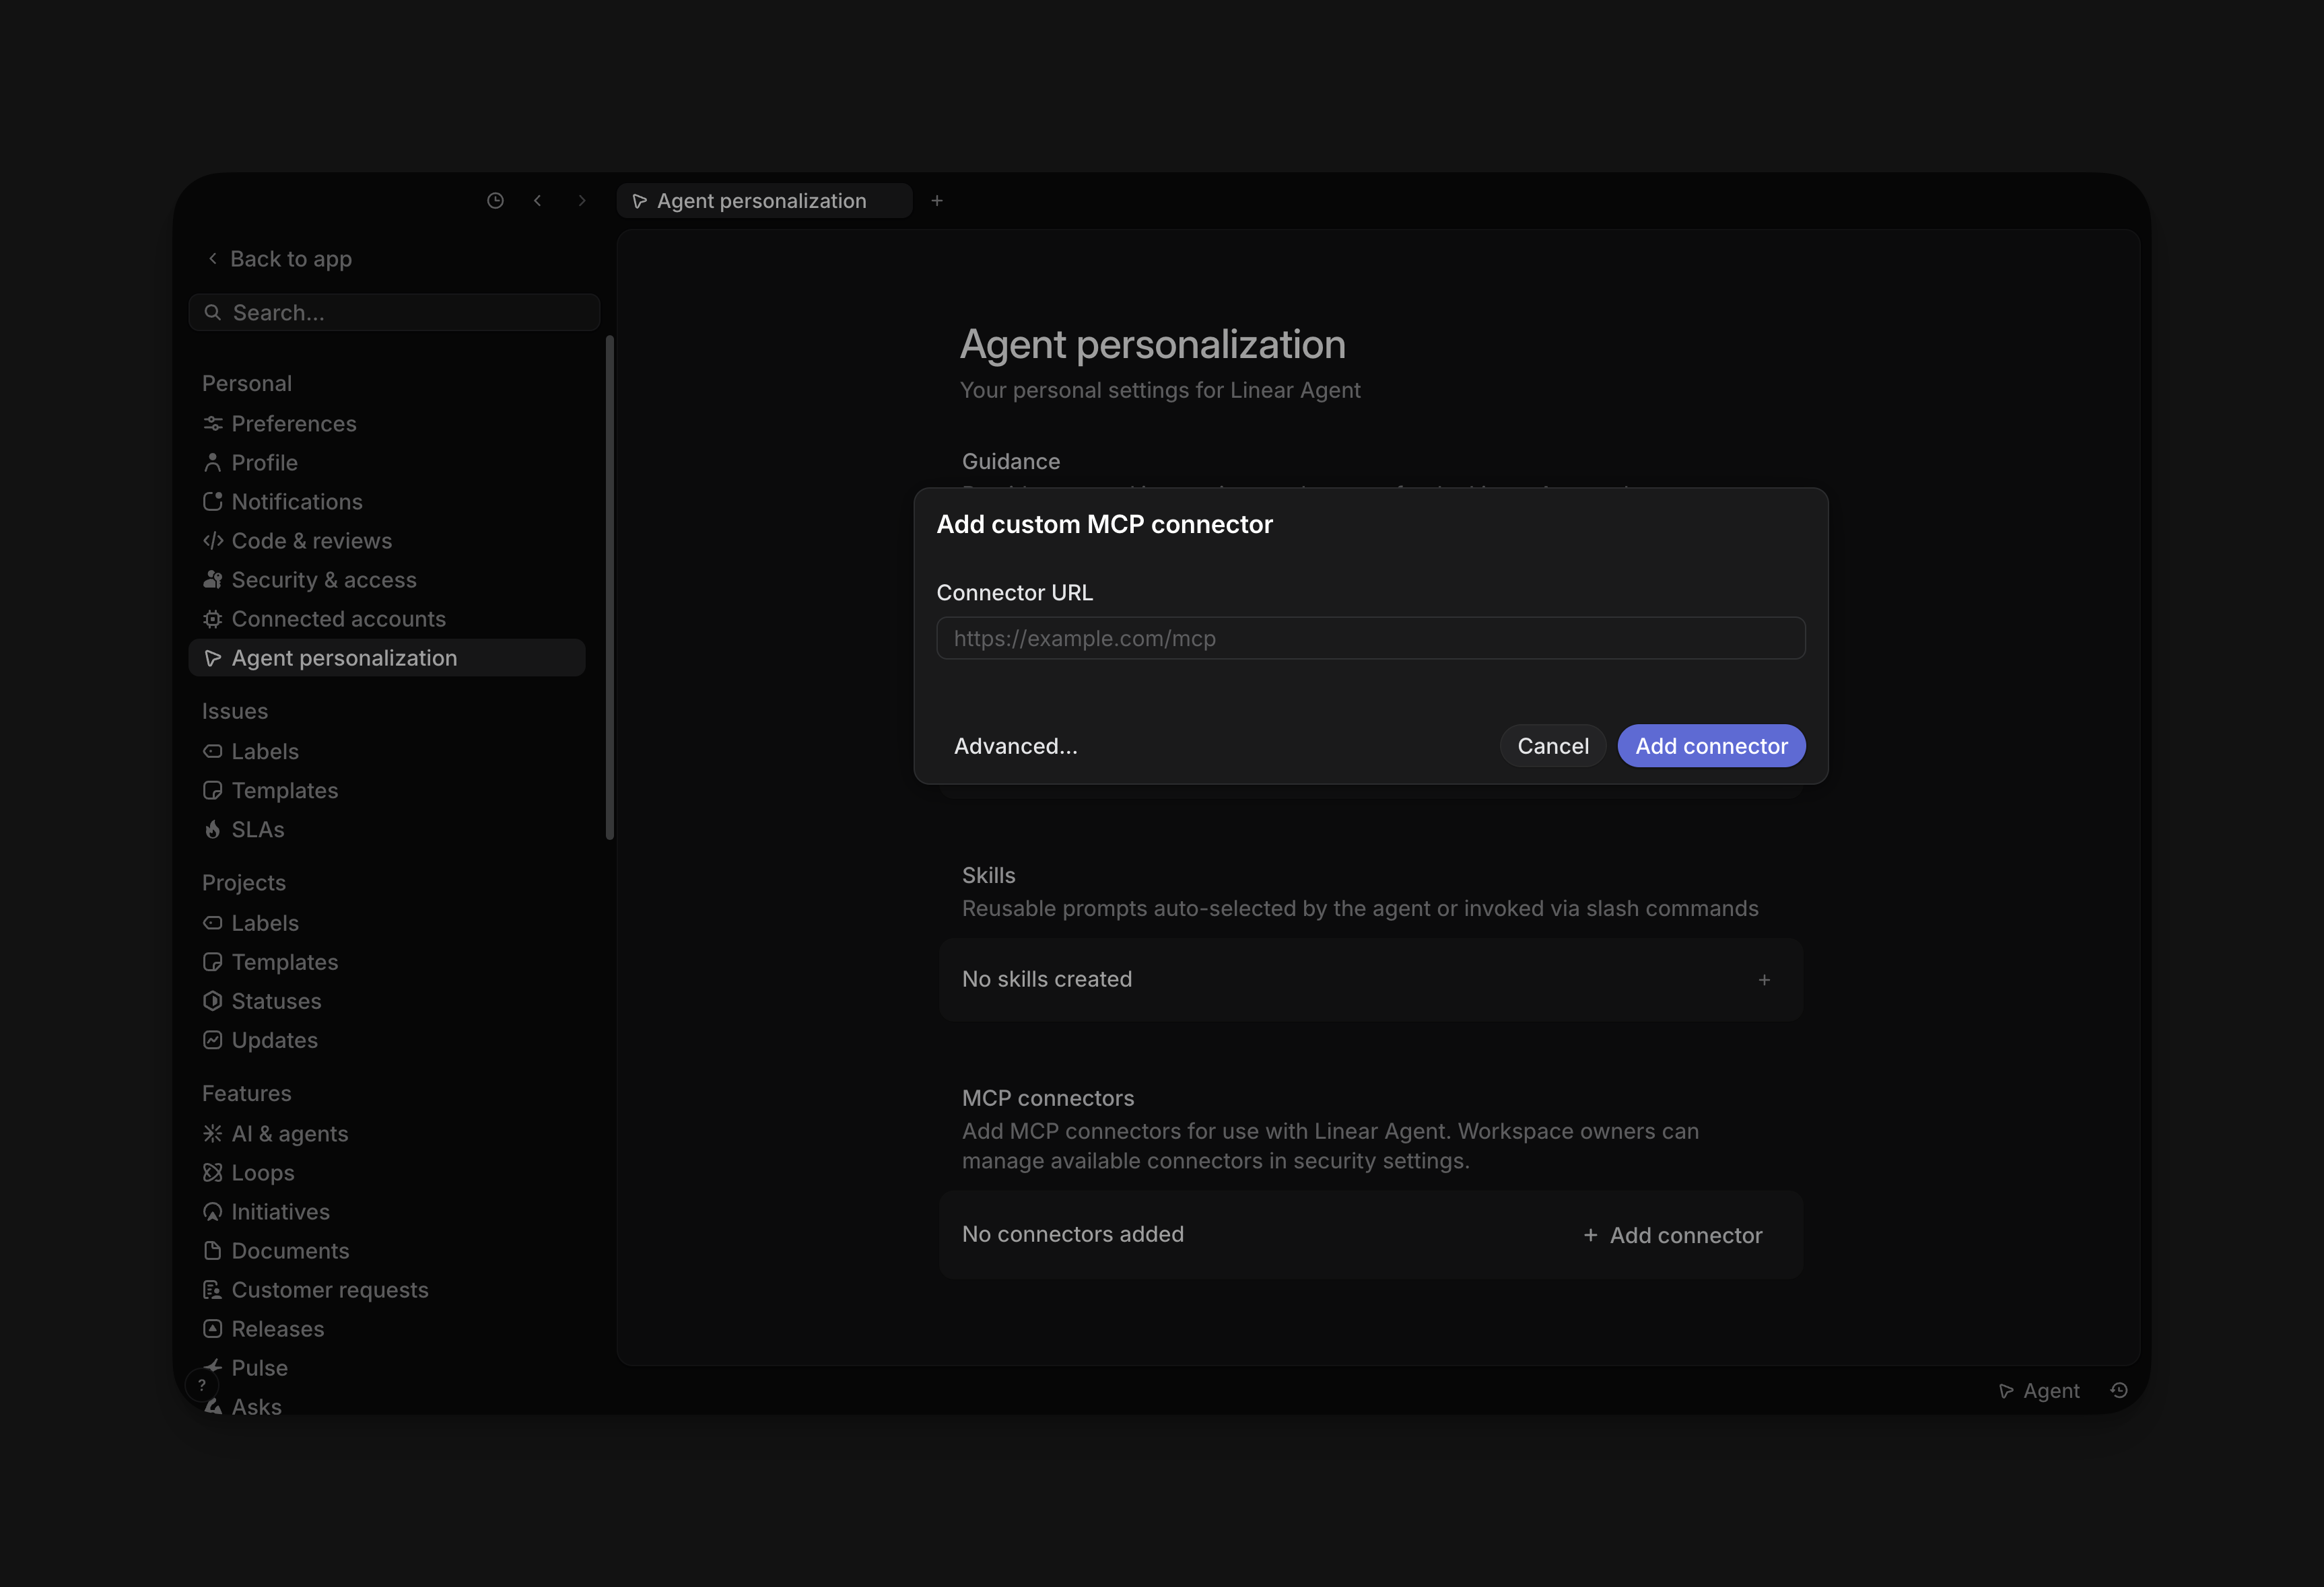Click Add connector in MCP connectors section
2324x1587 pixels.
point(1672,1235)
